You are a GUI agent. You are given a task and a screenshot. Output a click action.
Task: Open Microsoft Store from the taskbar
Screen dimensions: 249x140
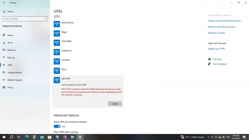49,137
